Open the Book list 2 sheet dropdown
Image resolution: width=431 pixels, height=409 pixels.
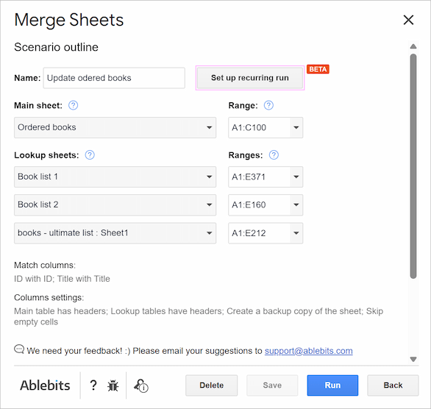[115, 204]
